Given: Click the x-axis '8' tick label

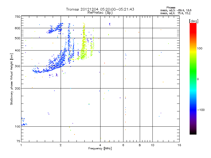Looking at the screenshot, I should [x=140, y=145].
